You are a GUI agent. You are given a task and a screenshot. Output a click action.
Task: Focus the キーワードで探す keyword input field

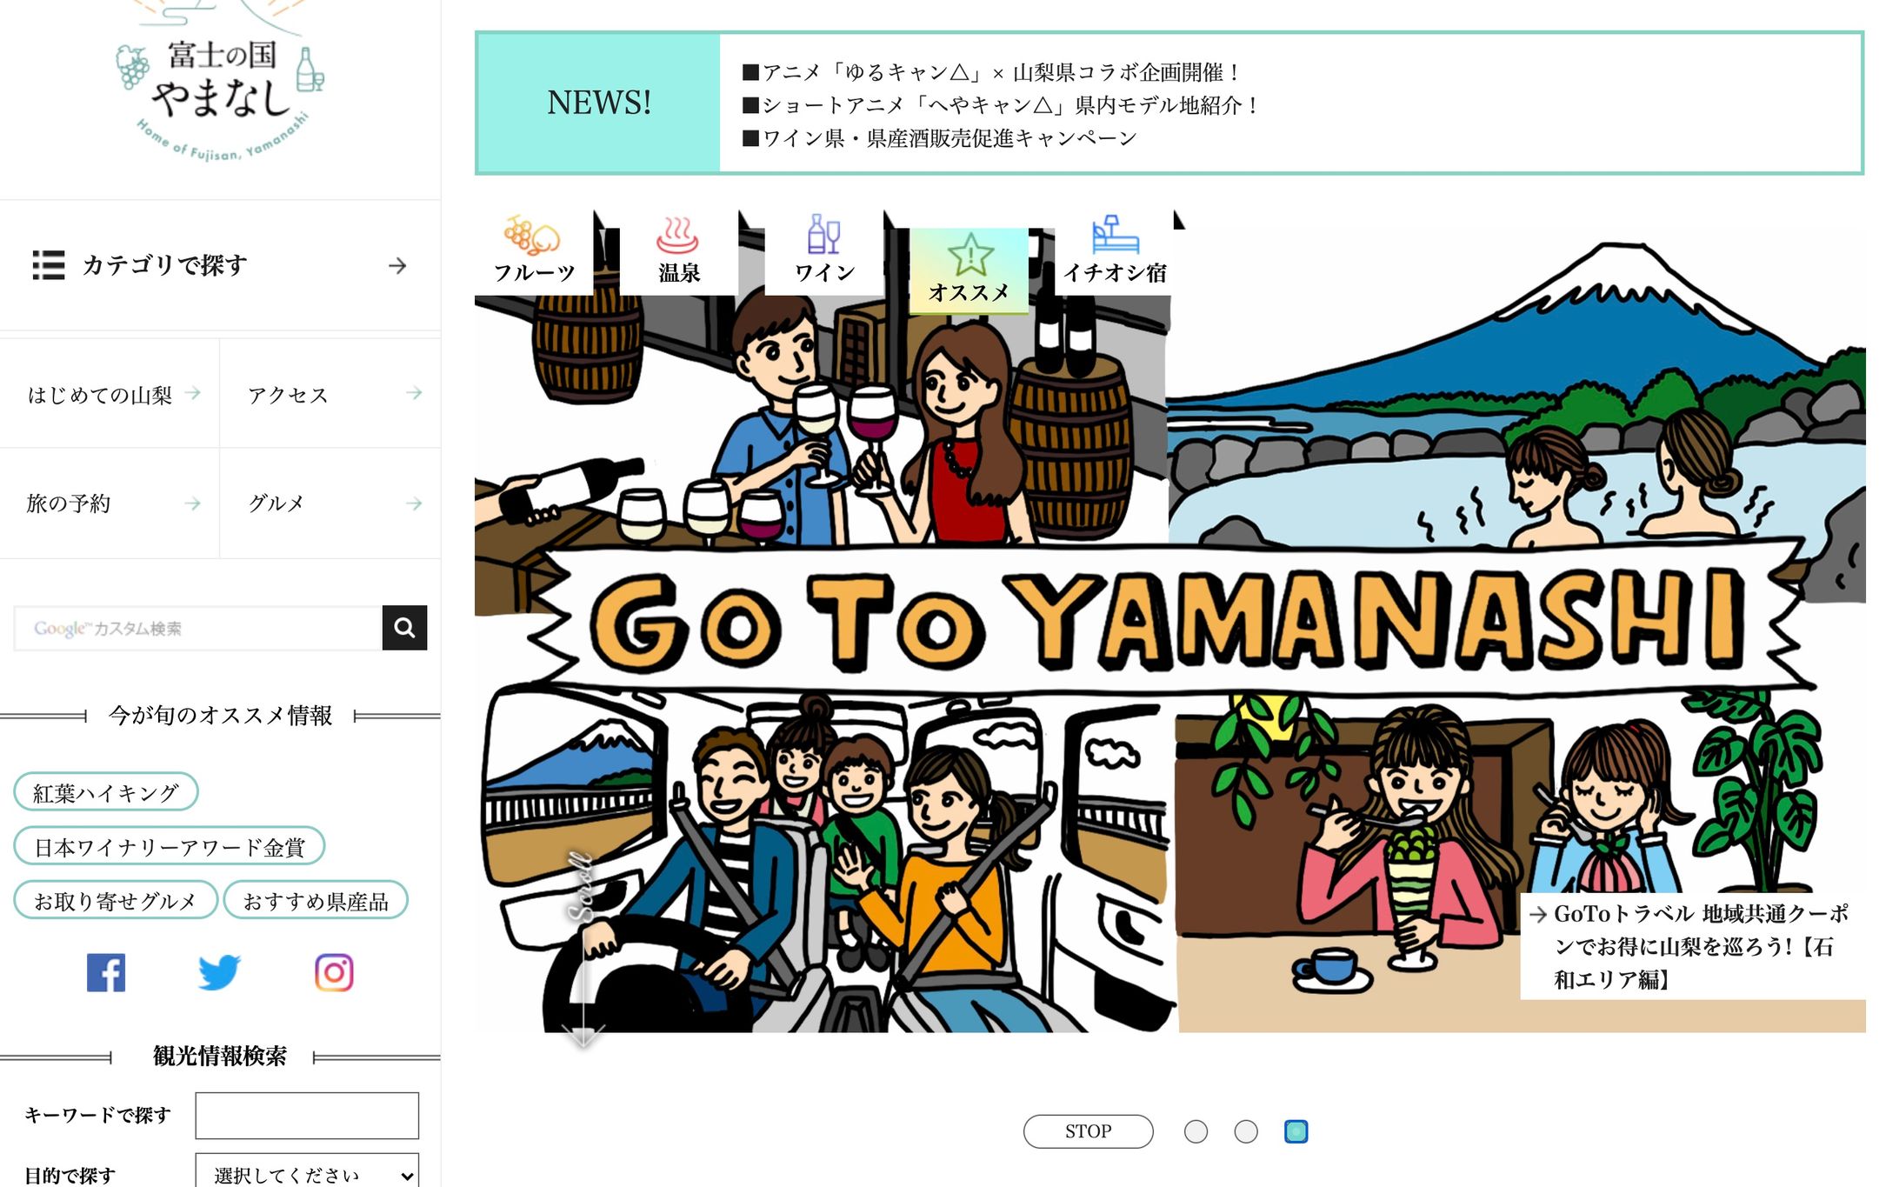307,1116
